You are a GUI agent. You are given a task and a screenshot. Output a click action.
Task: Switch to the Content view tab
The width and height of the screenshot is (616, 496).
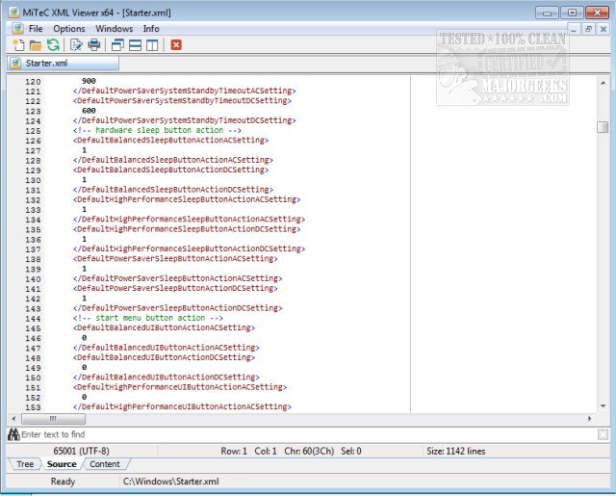coord(105,464)
